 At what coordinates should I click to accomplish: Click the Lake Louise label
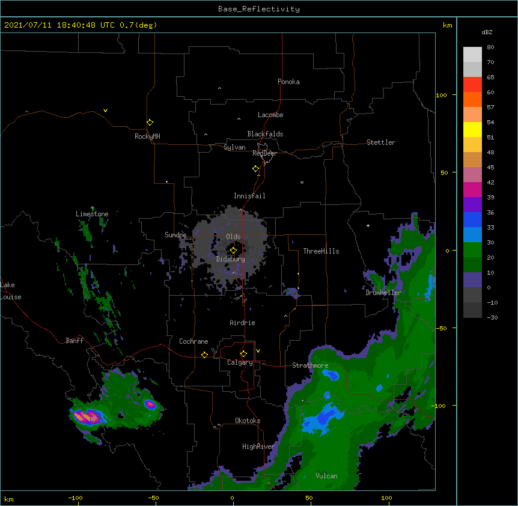(11, 291)
